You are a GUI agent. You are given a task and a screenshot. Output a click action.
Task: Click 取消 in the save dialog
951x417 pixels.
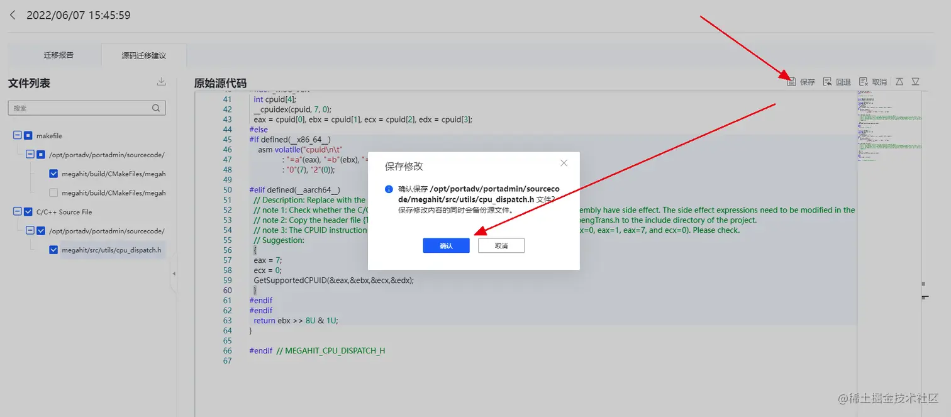click(501, 245)
